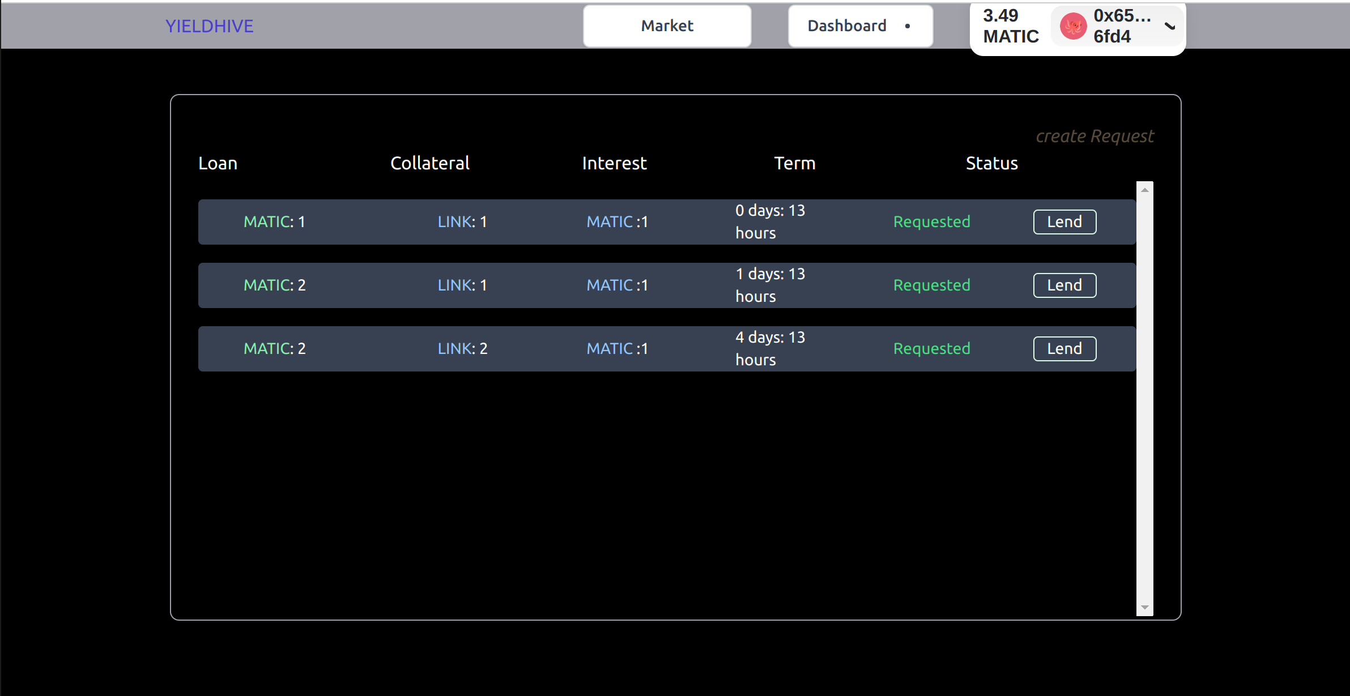1350x696 pixels.
Task: Lend on the 1 days term request
Action: tap(1064, 285)
